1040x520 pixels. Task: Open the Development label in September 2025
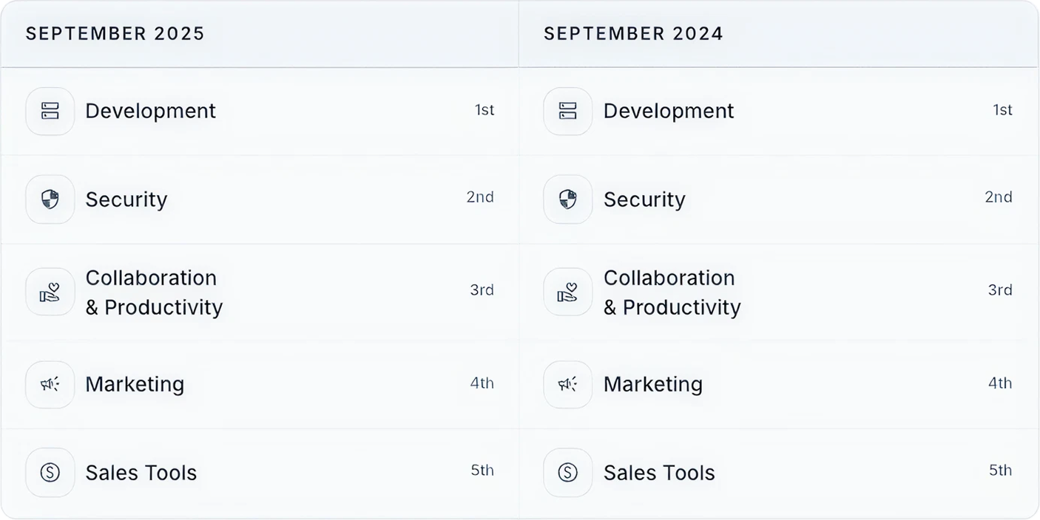[x=150, y=112]
